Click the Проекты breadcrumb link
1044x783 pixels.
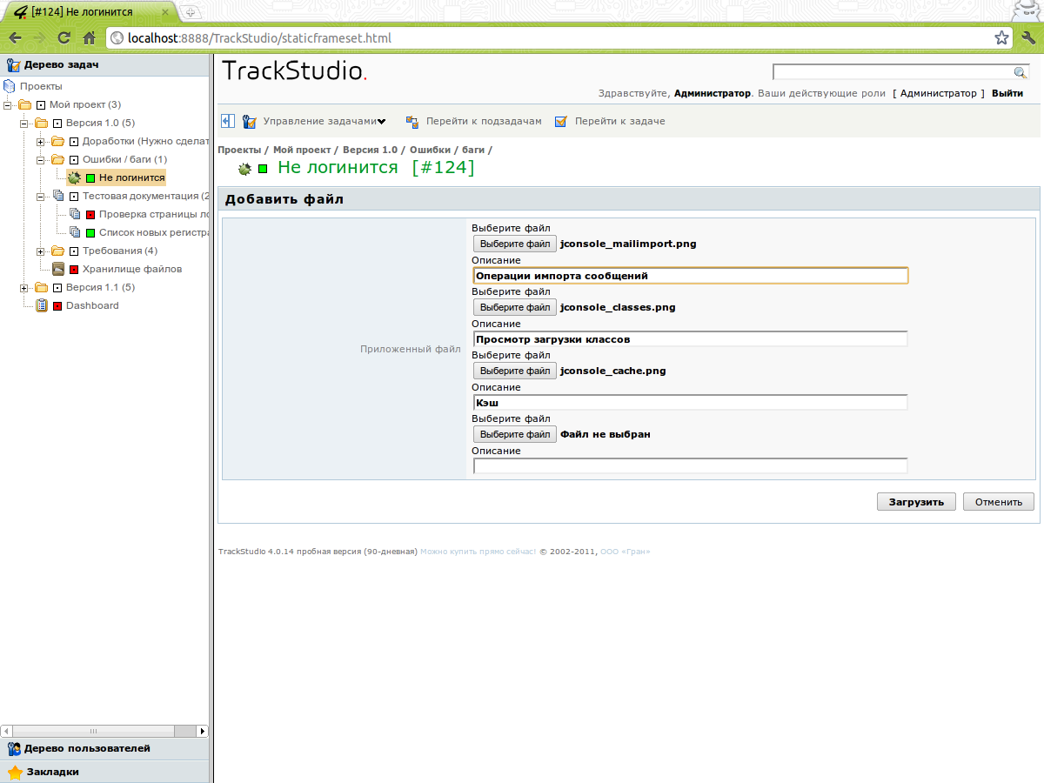(239, 150)
